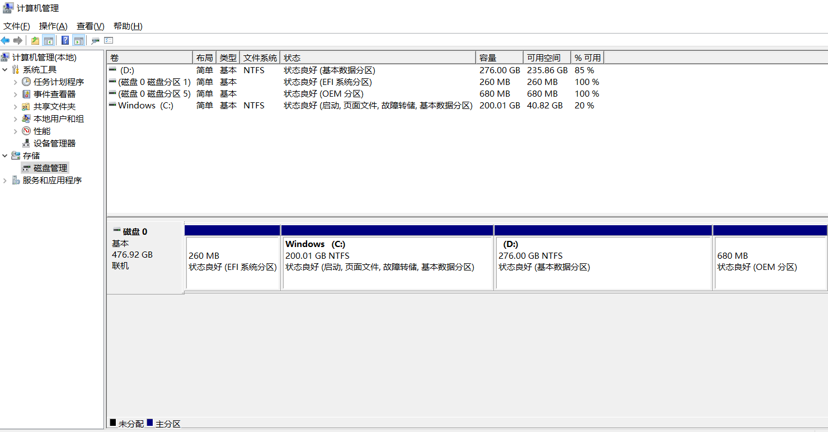Collapse the 系统工具 tree node arrow

click(x=5, y=69)
